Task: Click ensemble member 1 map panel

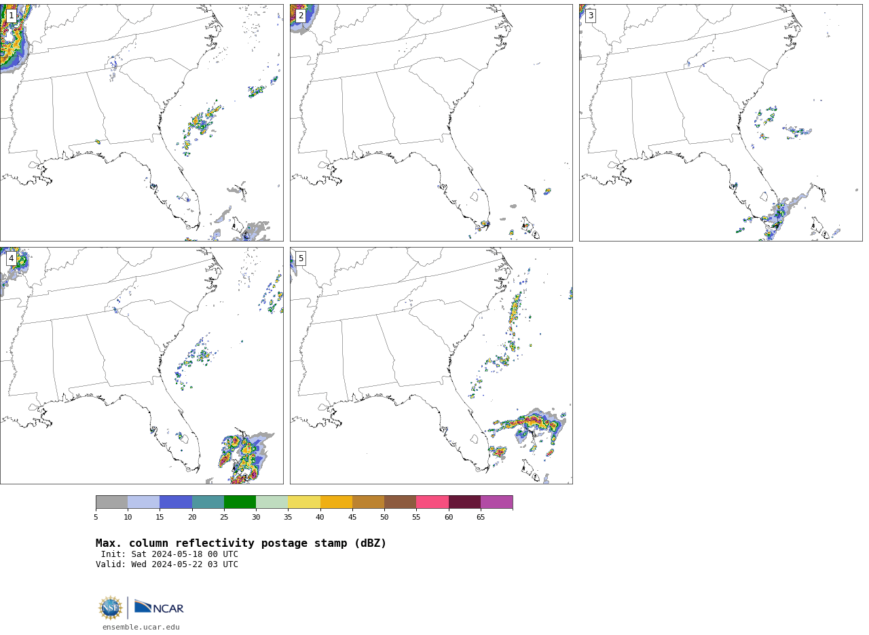Action: click(x=141, y=123)
